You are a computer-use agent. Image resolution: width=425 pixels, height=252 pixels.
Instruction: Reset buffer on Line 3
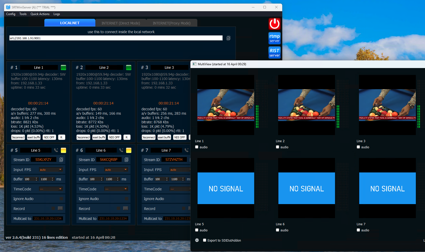(x=164, y=137)
